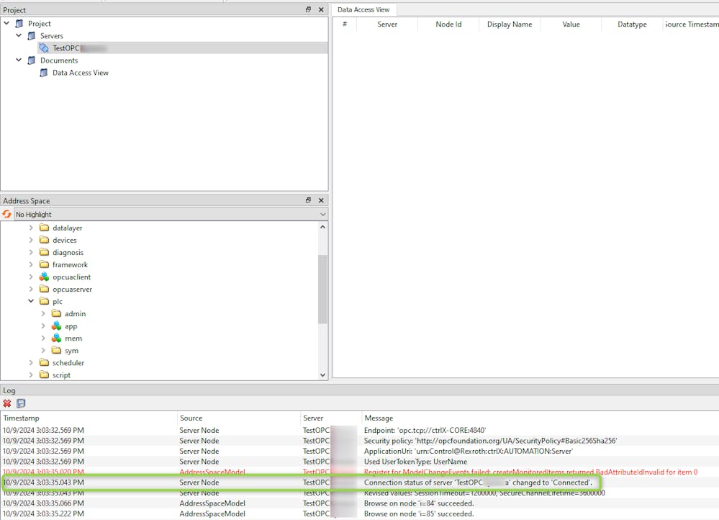Expand the scheduler folder node

31,363
